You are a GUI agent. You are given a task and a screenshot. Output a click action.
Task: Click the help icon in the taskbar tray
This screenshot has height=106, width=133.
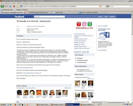98,104
